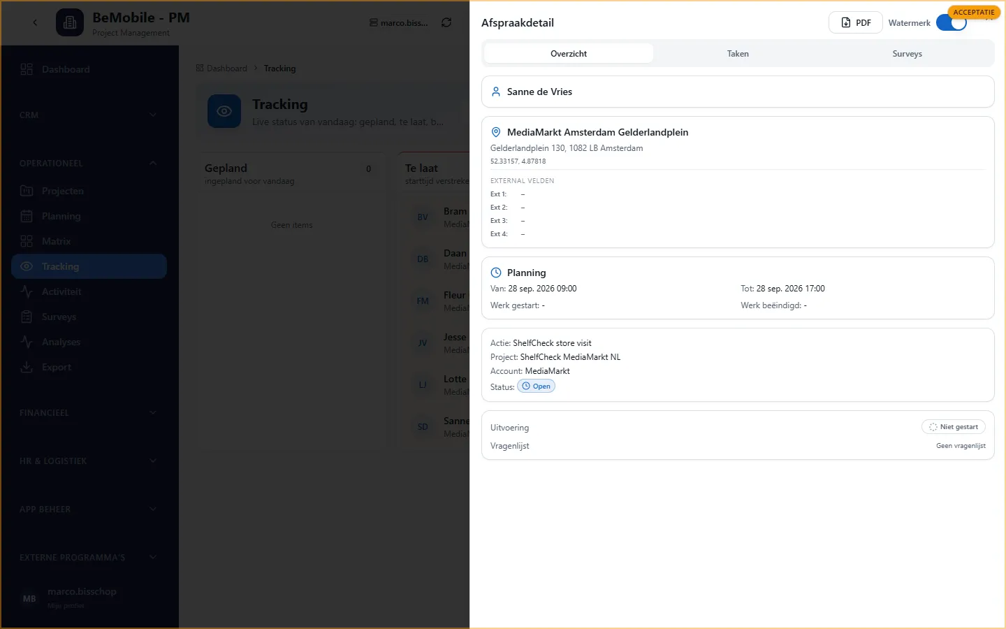Click the FM avatar for Fleur
This screenshot has width=1006, height=629.
[423, 301]
